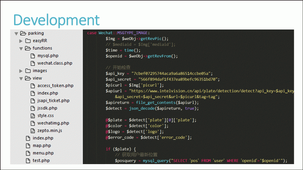Click the intelvision.cn API URL string
The image size is (303, 170).
pyautogui.click(x=212, y=91)
